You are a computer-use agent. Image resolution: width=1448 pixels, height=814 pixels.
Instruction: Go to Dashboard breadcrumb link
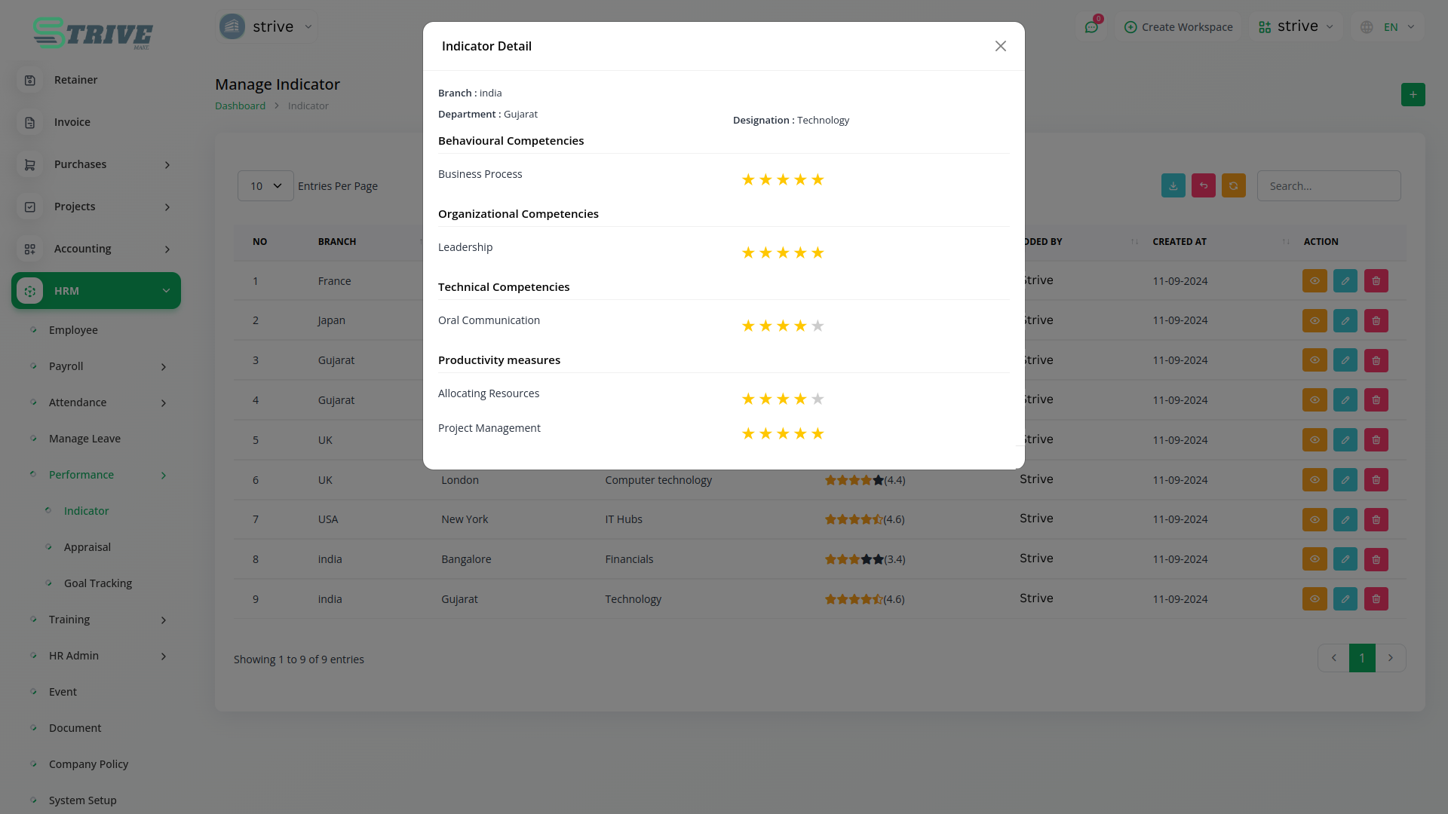(240, 106)
